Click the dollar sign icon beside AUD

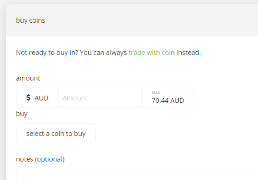pyautogui.click(x=28, y=98)
